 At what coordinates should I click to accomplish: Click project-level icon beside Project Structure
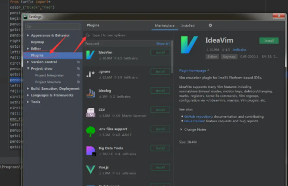coord(79,82)
